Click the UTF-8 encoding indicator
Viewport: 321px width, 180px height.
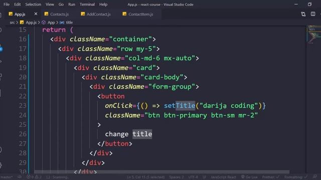(193, 177)
